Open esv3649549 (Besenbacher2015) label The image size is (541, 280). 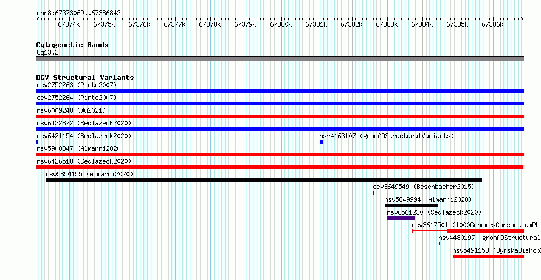click(x=424, y=187)
